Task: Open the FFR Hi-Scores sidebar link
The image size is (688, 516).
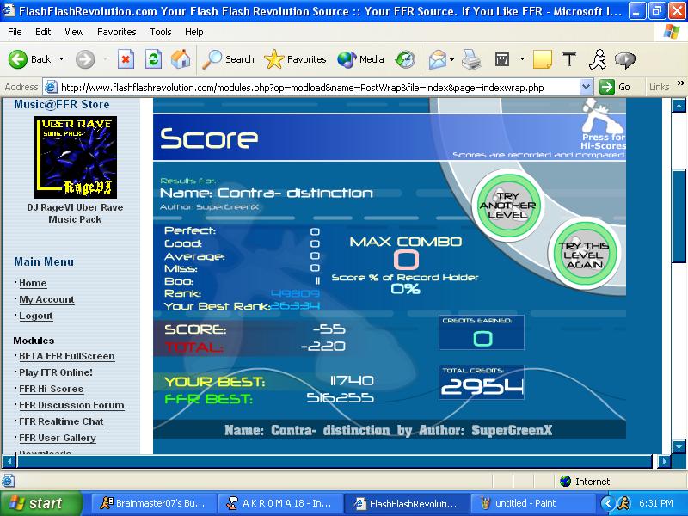Action: point(52,389)
